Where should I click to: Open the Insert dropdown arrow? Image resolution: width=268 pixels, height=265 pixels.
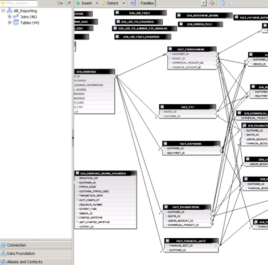[x=97, y=3]
